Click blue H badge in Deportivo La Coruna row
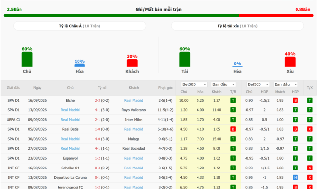The image size is (317, 189). click(295, 177)
